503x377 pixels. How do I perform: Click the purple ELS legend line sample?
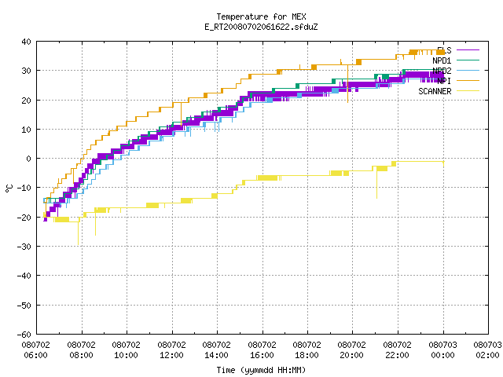(468, 50)
